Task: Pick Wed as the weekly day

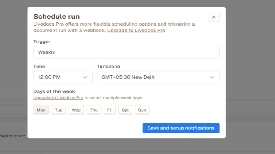Action: [76, 110]
